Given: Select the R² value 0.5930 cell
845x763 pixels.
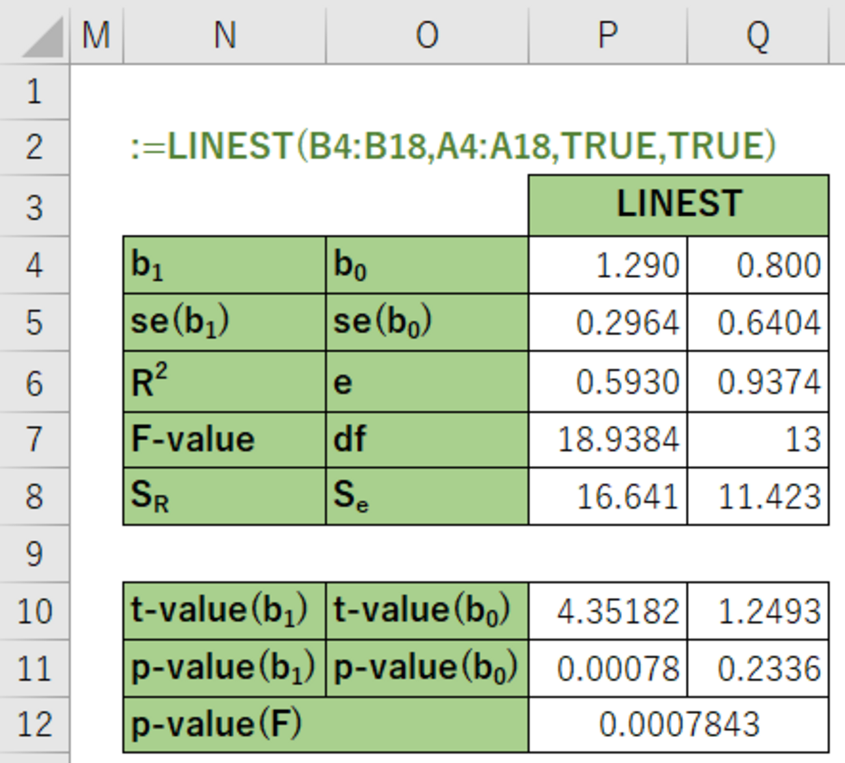Looking at the screenshot, I should (x=608, y=381).
